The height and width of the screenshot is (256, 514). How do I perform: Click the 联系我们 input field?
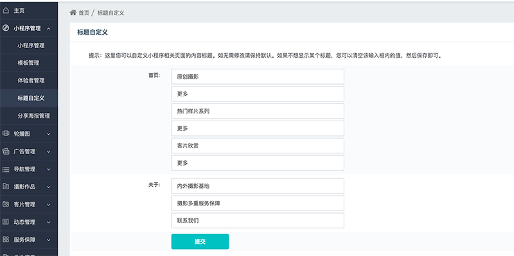(258, 221)
